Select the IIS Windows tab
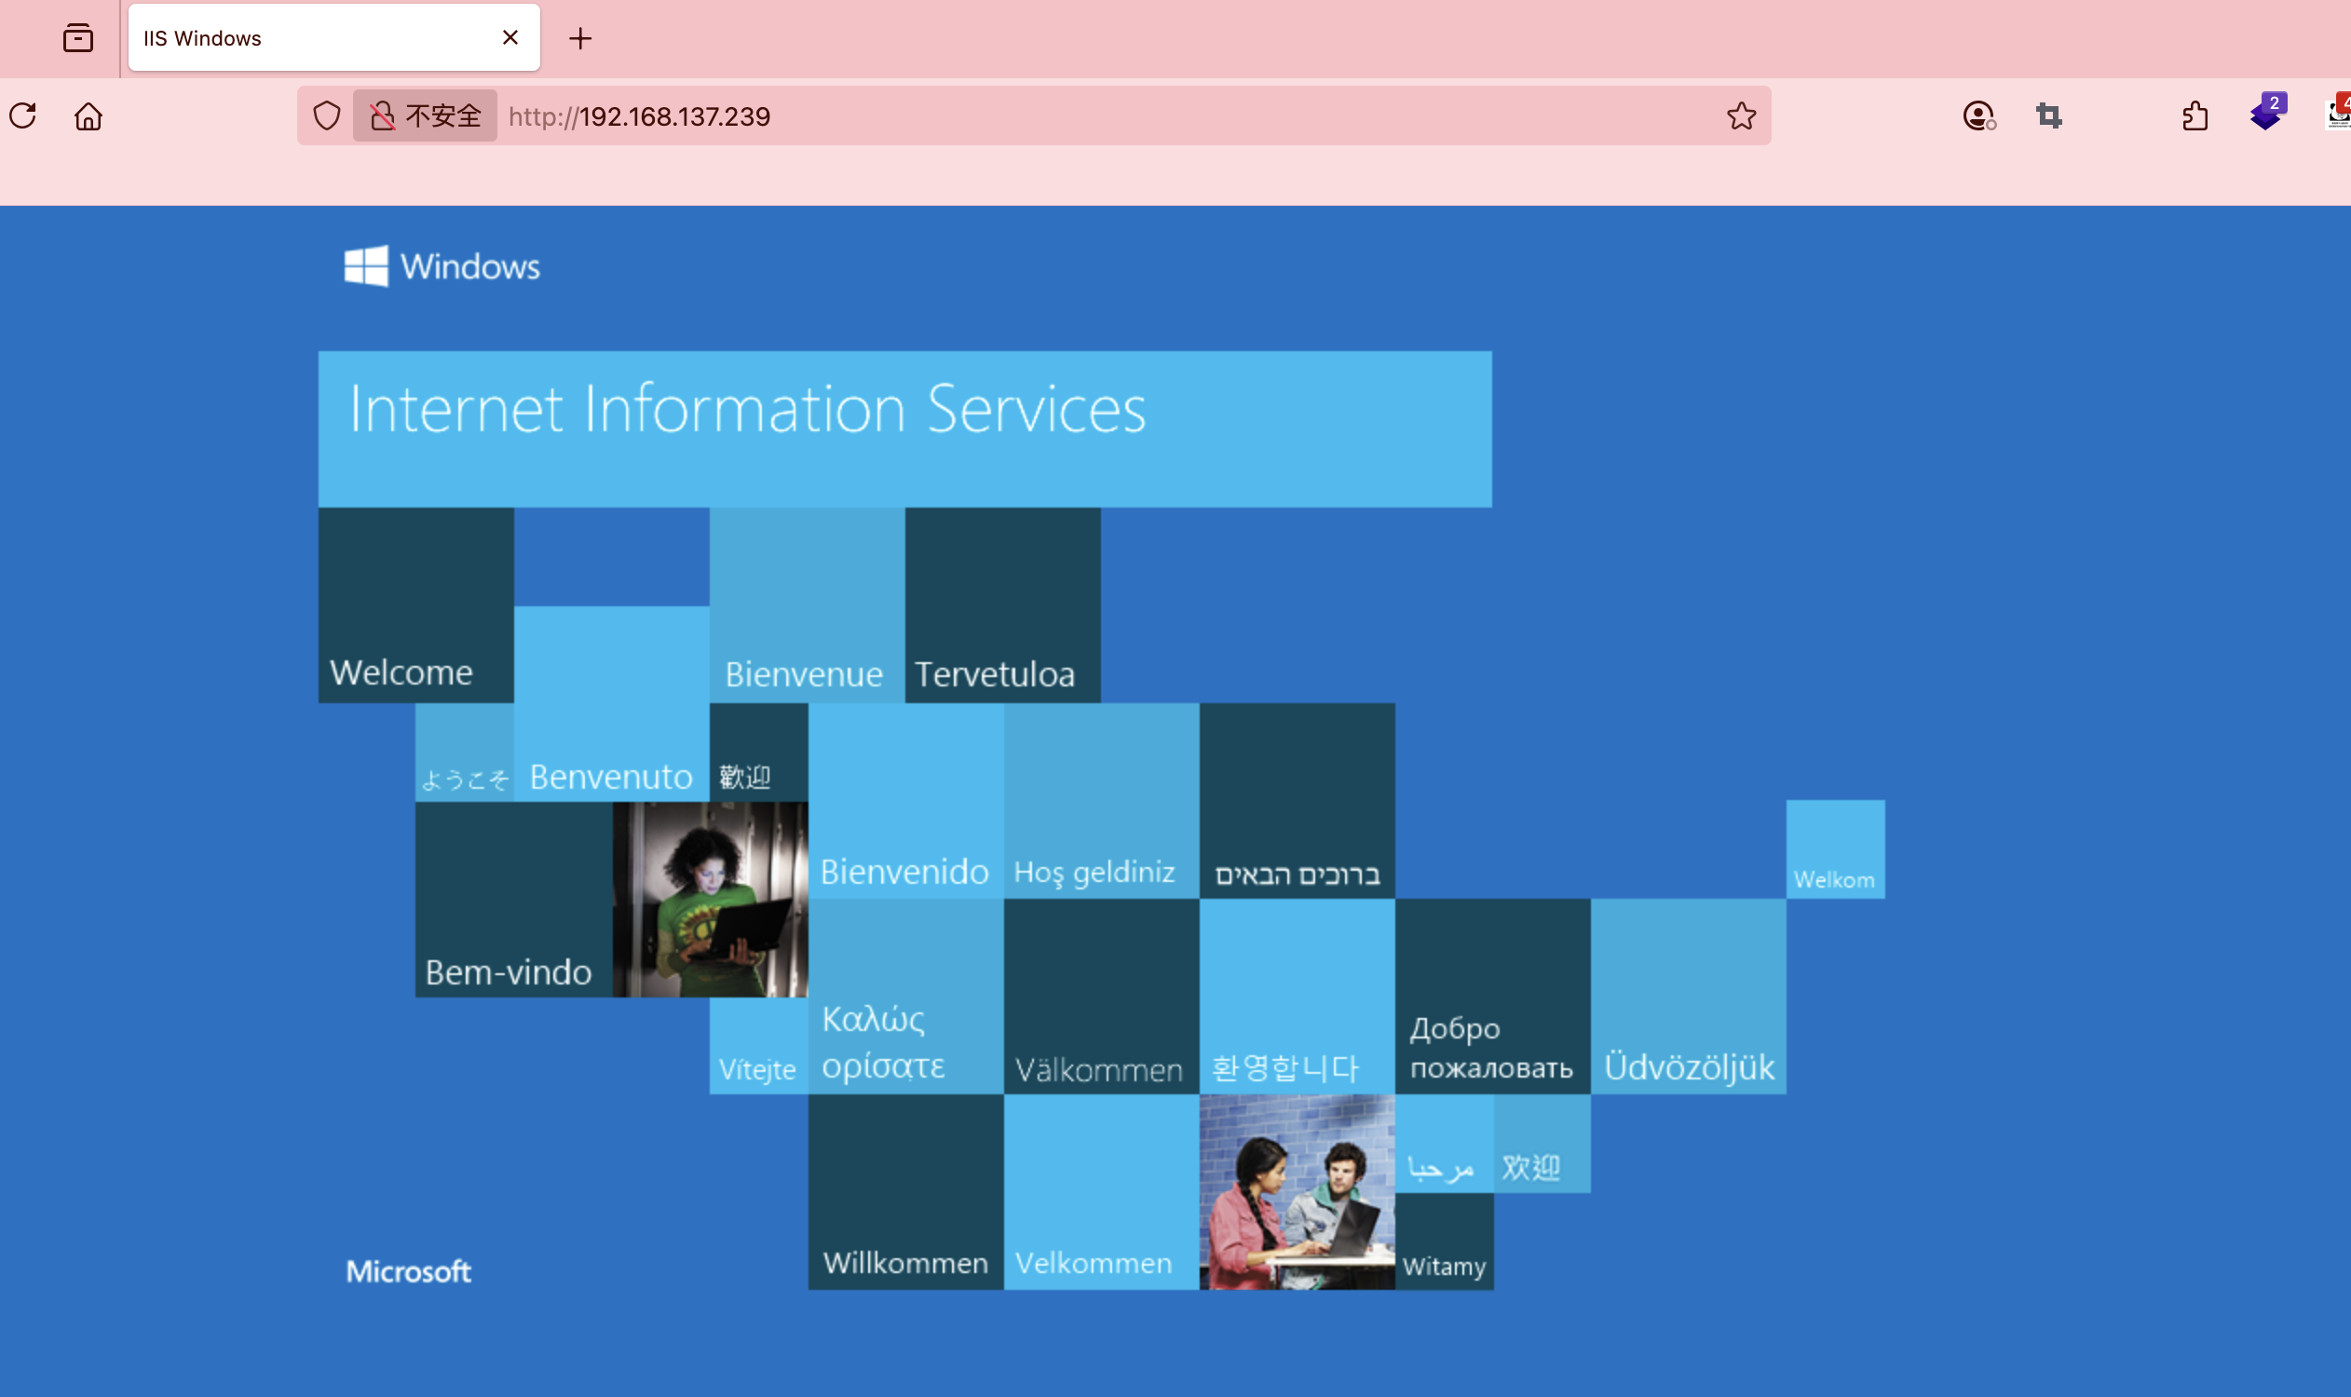Screen dimensions: 2351x1397 [334, 37]
